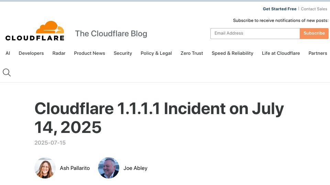Open the Partners category
Viewport: 330px width, 185px height.
pos(318,53)
